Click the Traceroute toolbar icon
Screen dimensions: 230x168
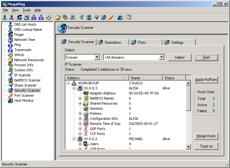pyautogui.click(x=41, y=17)
